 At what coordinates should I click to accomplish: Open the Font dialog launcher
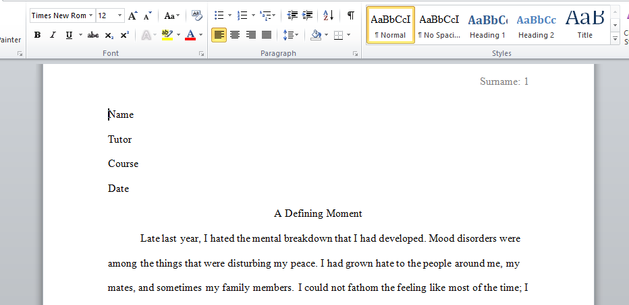coord(201,54)
